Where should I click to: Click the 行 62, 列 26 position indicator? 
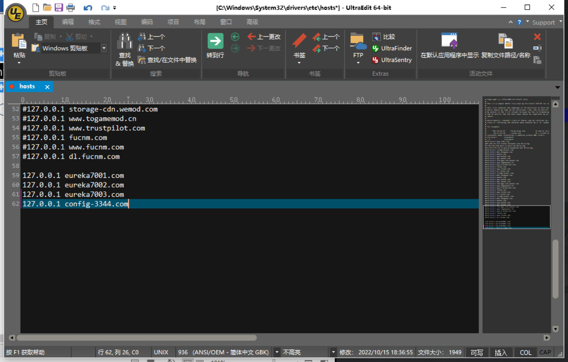click(x=118, y=352)
